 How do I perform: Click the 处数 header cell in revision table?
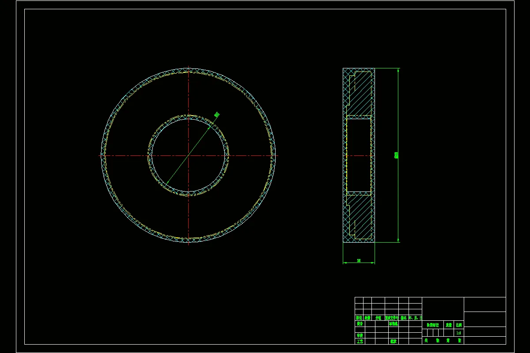[367, 318]
